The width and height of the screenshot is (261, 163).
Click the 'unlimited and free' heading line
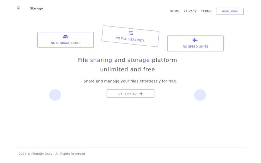pyautogui.click(x=128, y=69)
